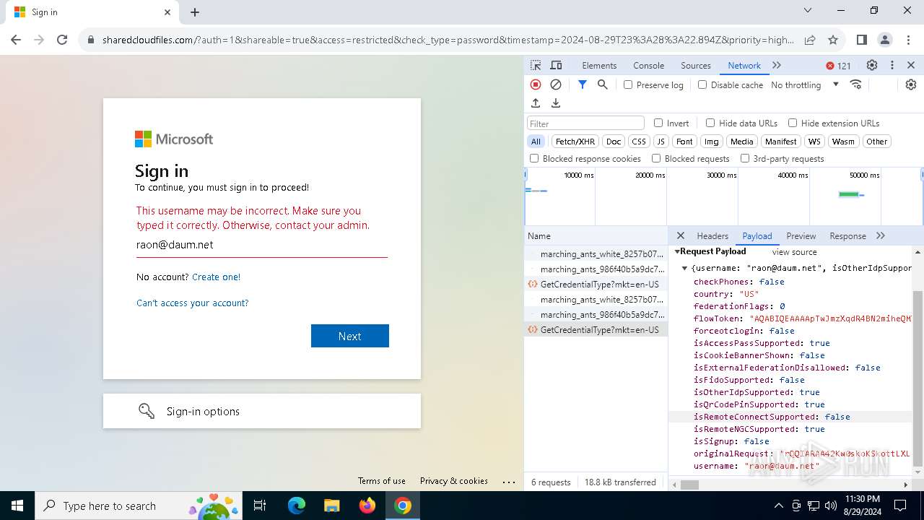Open Chrome three-dot menu
Viewport: 924px width, 520px height.
[x=908, y=40]
